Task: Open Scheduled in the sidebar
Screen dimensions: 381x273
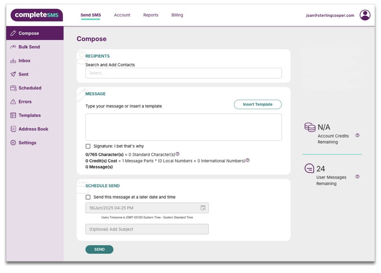Action: (35, 88)
